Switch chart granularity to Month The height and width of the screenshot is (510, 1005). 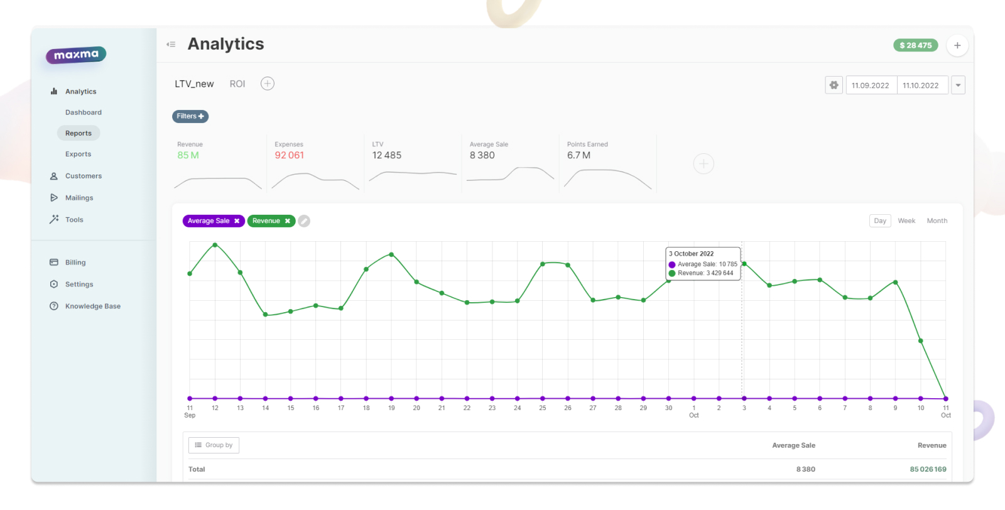[x=937, y=221]
